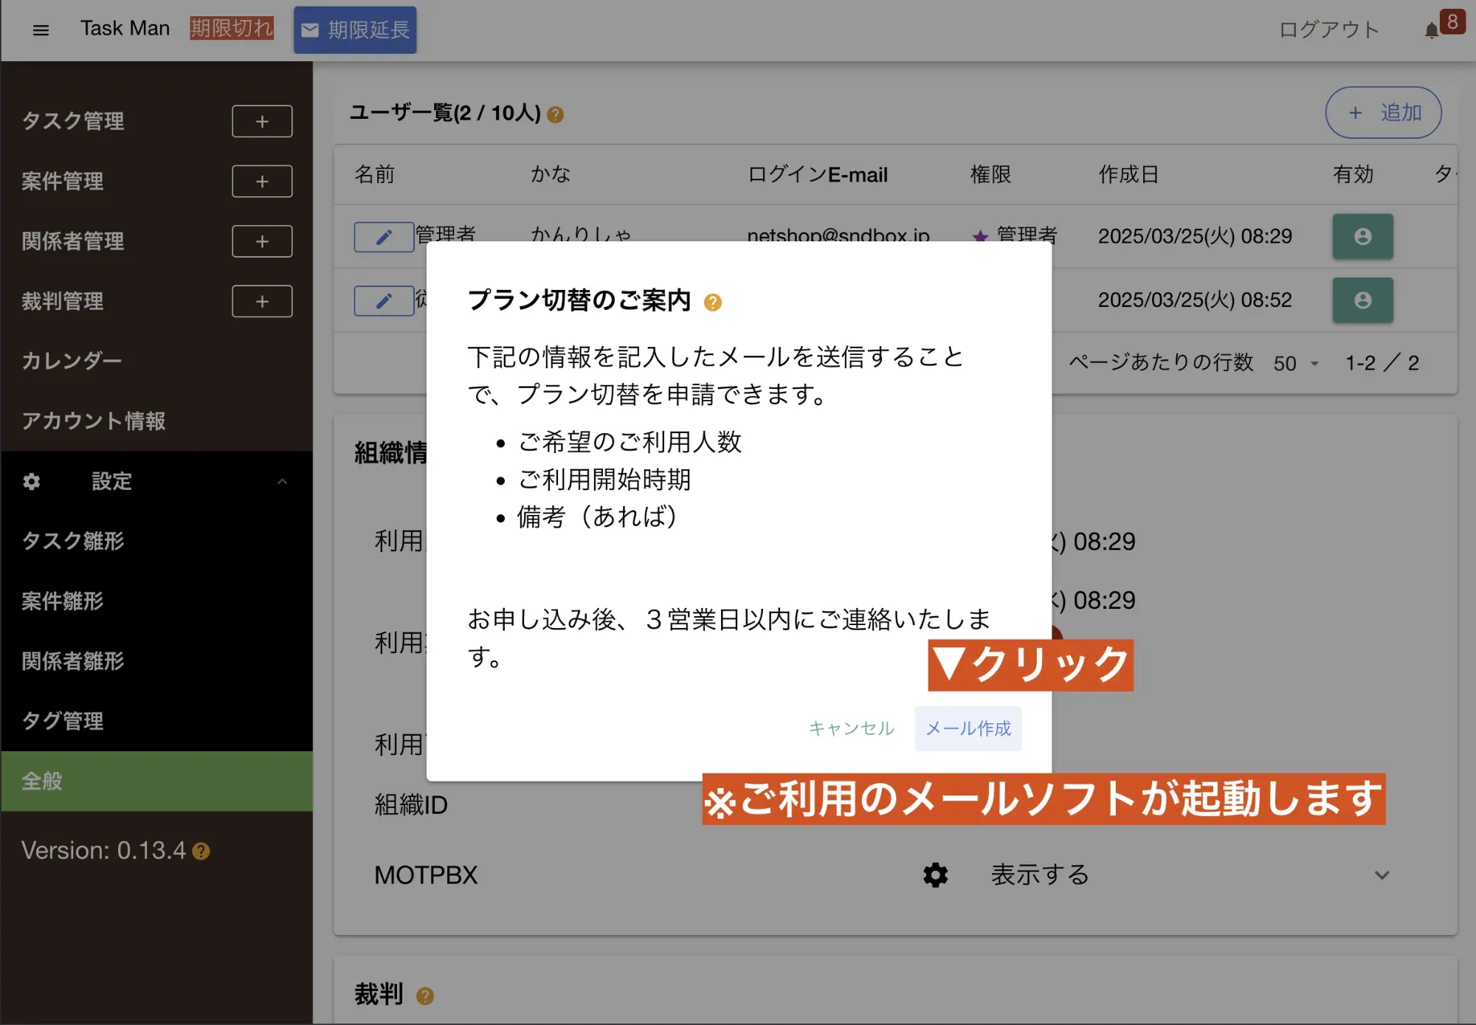Click help icon next to Version 0.13.4
This screenshot has width=1476, height=1025.
(x=201, y=852)
